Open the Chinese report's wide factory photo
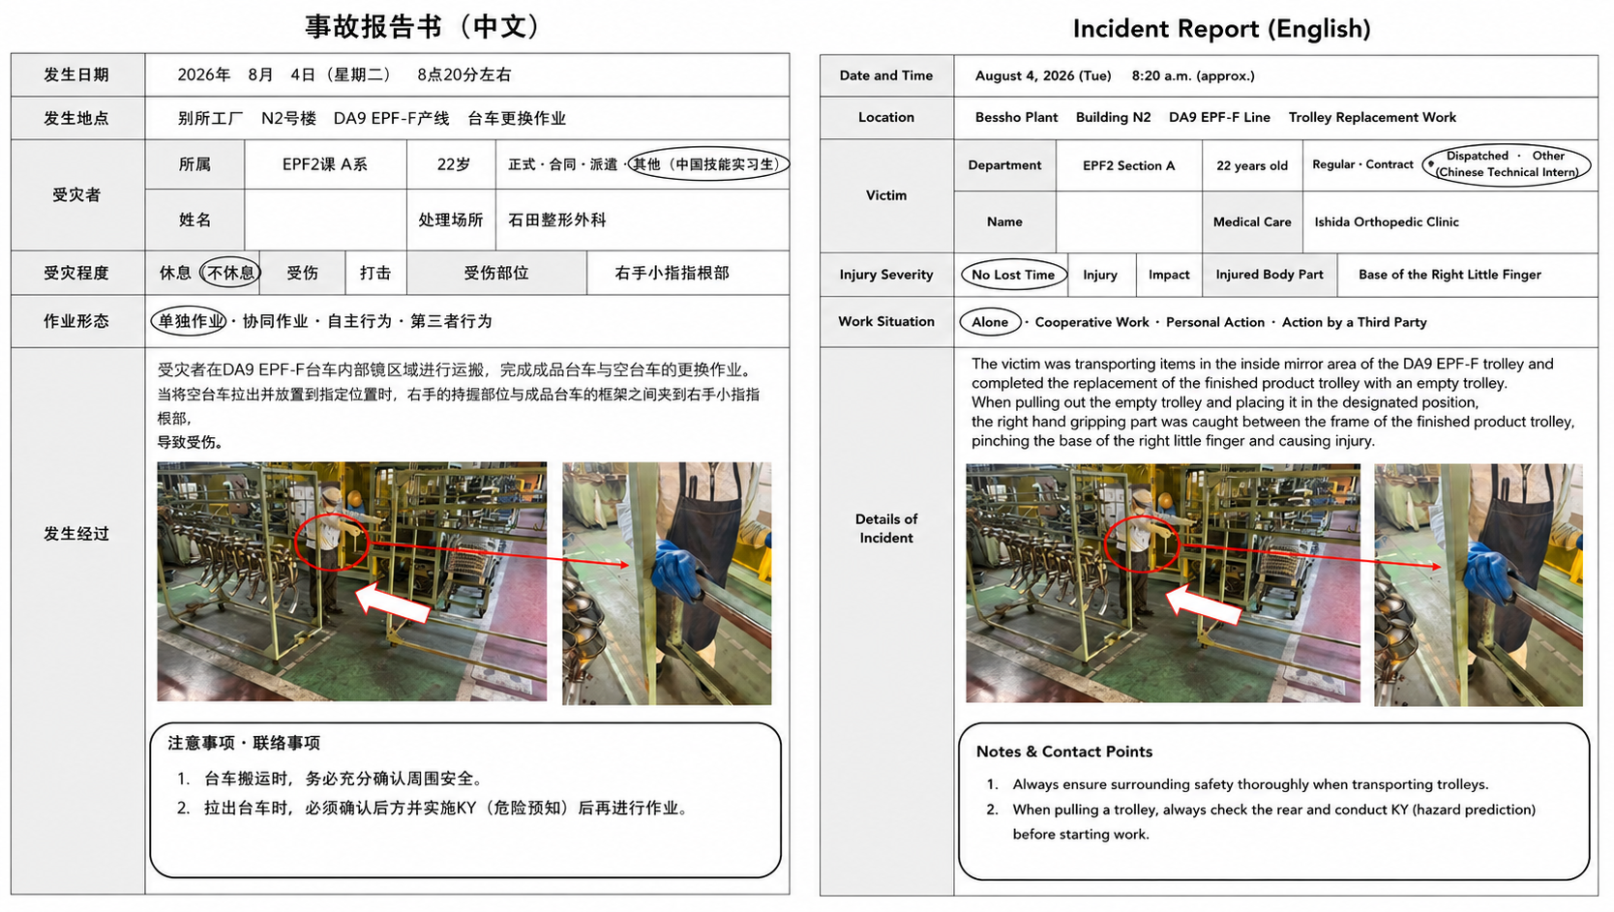This screenshot has width=1614, height=912. [x=351, y=581]
